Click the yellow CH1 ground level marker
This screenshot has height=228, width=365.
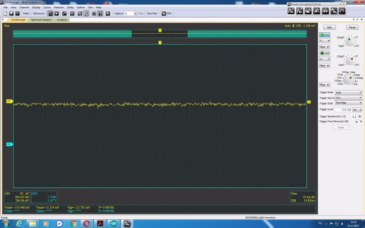tap(9, 101)
